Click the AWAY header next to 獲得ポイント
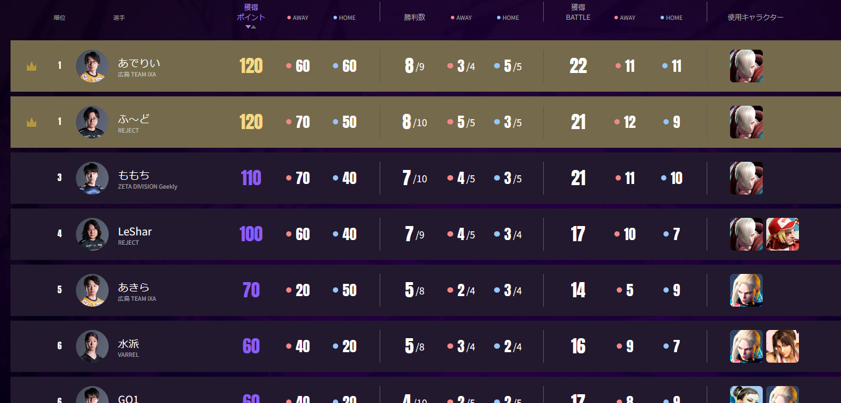The width and height of the screenshot is (841, 403). pyautogui.click(x=298, y=18)
